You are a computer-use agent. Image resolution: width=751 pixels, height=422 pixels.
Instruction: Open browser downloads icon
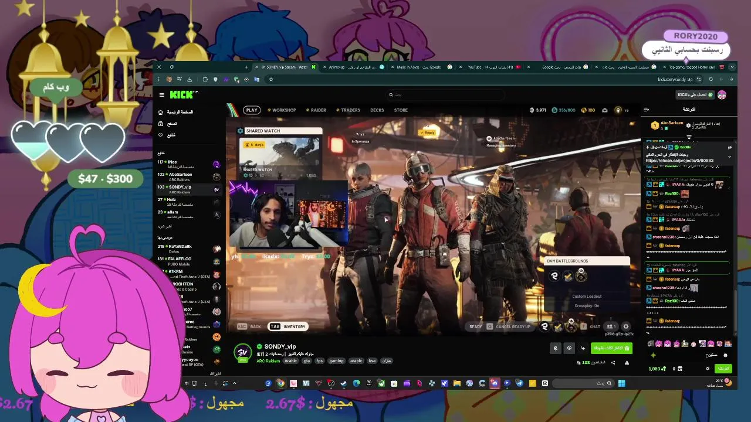190,79
